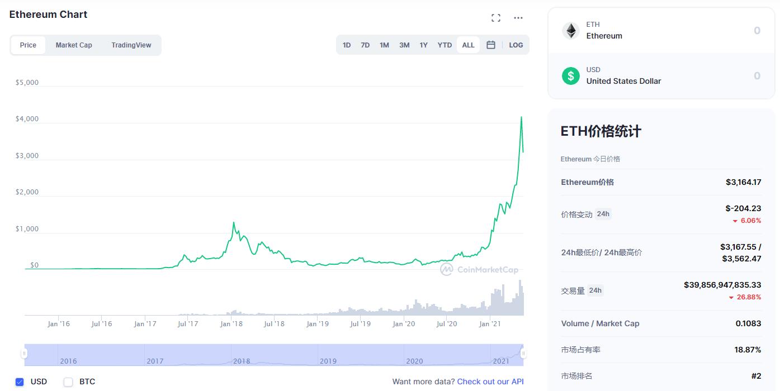Click the left range slider handle
The width and height of the screenshot is (780, 391).
click(24, 354)
